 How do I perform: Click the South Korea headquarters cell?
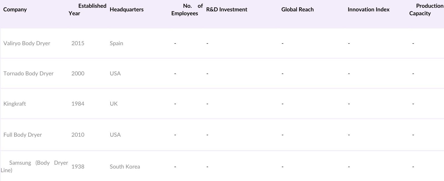(x=125, y=167)
